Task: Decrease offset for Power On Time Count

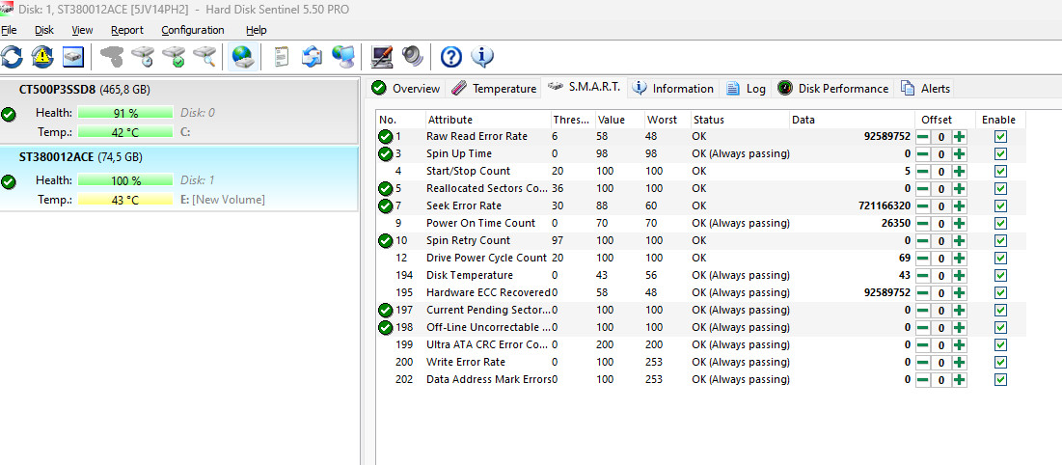Action: click(x=923, y=224)
